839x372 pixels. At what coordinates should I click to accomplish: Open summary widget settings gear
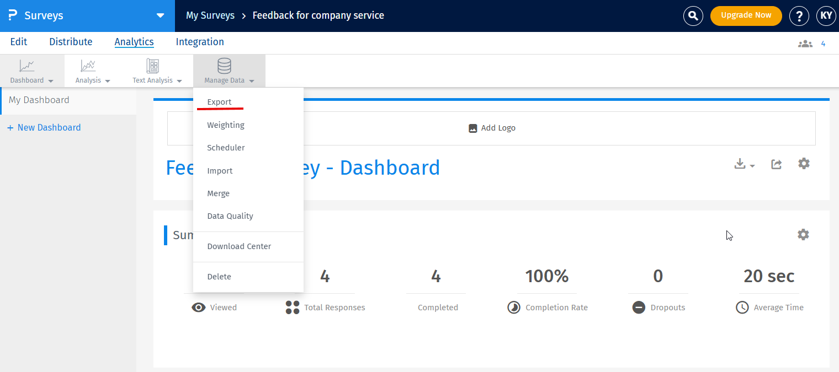pos(803,235)
